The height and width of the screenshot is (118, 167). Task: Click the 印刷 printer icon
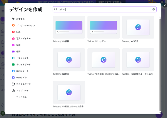coord(13,52)
